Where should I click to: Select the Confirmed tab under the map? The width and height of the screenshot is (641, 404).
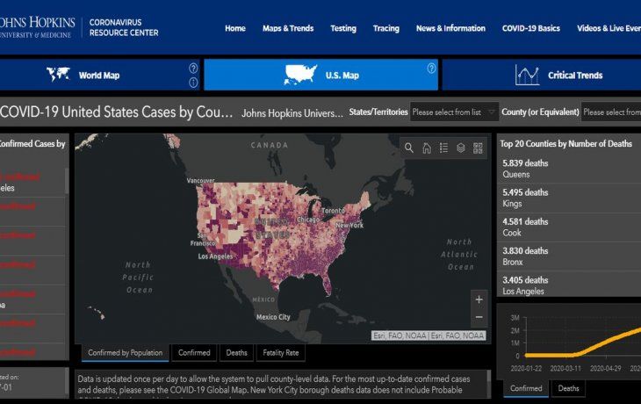pos(194,352)
